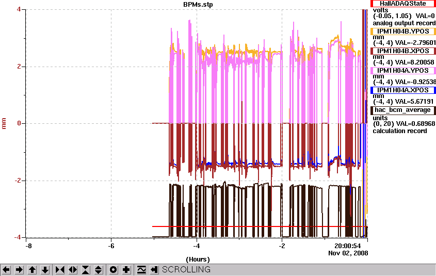Click the Nov 02, 2008 date label
This screenshot has height=276, width=436.
click(348, 253)
